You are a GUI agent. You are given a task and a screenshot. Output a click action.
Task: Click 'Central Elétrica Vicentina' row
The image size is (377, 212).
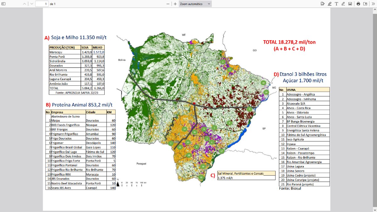[x=304, y=126]
